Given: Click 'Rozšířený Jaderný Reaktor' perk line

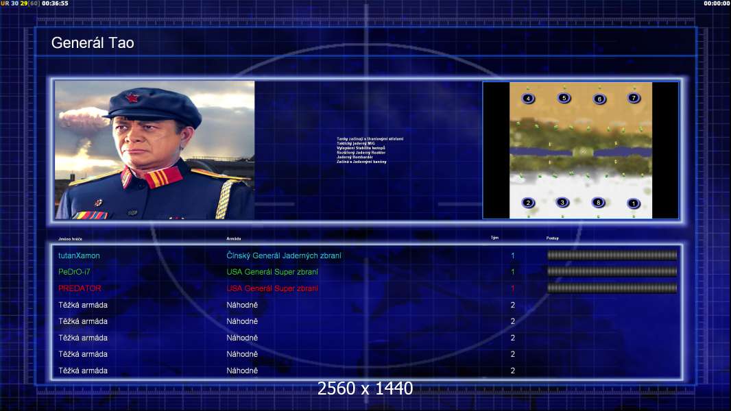Looking at the screenshot, I should point(361,153).
